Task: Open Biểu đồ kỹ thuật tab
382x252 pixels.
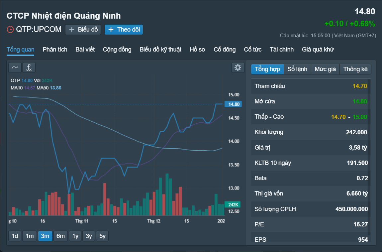Action: tap(160, 50)
